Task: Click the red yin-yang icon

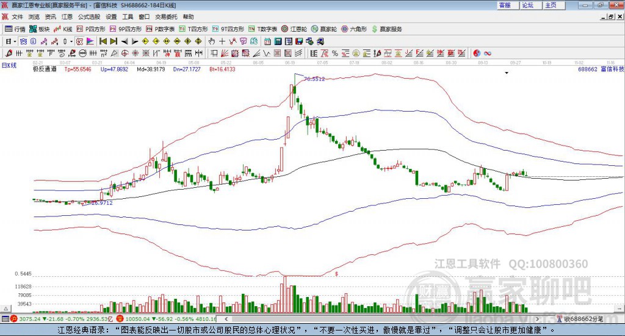Action: coord(477,53)
